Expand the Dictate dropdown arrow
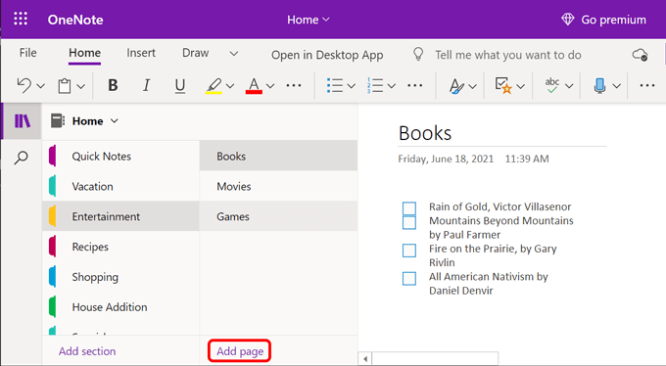666x366 pixels. click(617, 86)
